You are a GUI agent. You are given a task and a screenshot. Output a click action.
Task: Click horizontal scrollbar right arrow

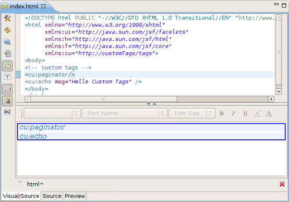pyautogui.click(x=271, y=99)
